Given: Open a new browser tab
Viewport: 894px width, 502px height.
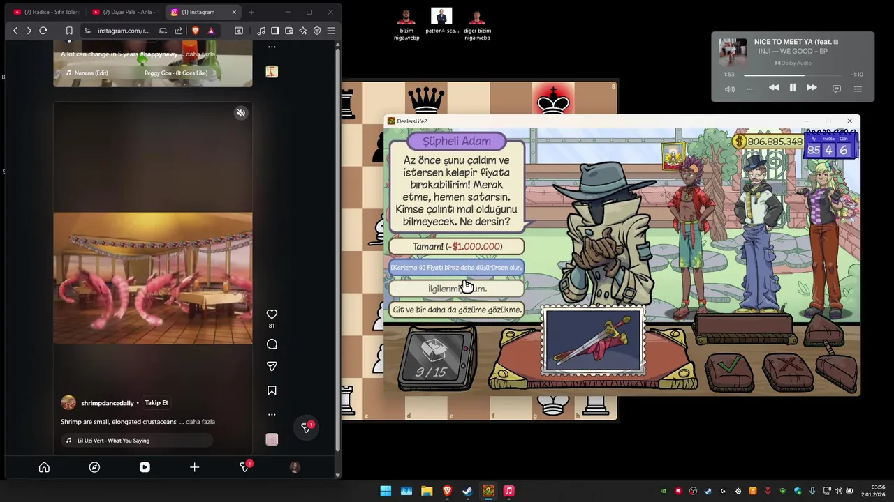Looking at the screenshot, I should pos(251,12).
